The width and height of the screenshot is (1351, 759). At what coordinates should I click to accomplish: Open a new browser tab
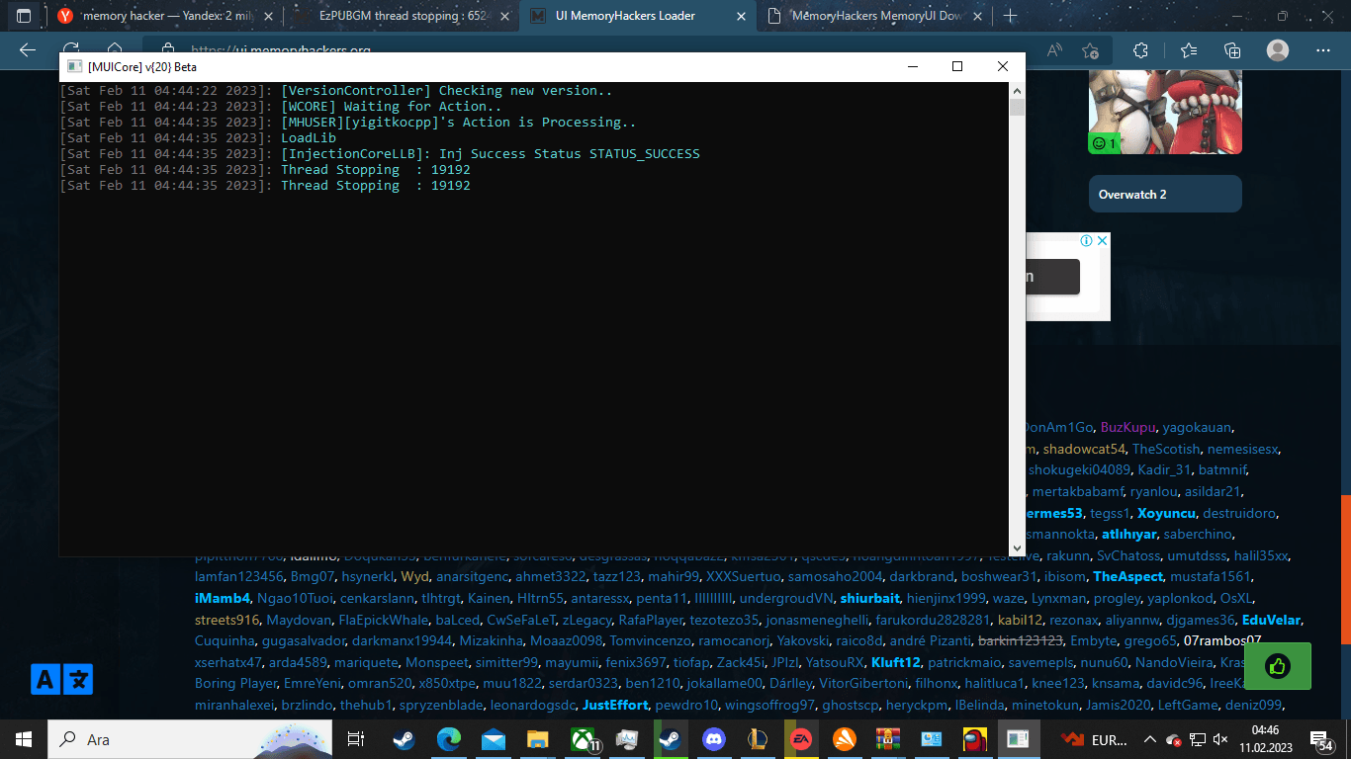(1010, 16)
